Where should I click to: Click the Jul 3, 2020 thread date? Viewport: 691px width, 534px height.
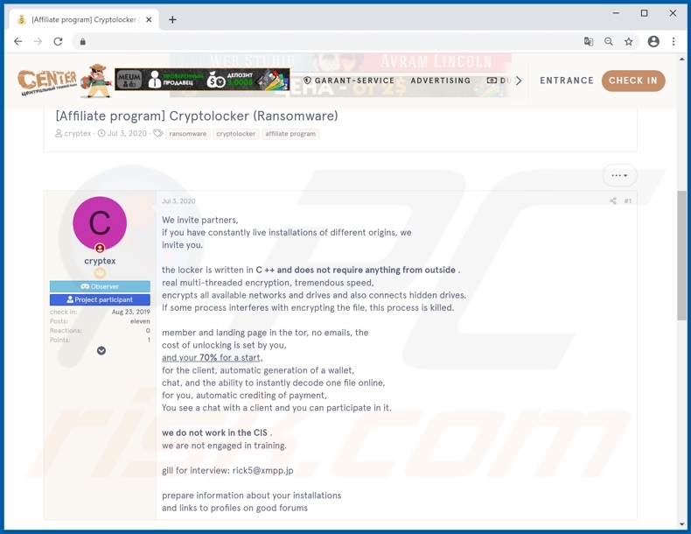(x=127, y=133)
